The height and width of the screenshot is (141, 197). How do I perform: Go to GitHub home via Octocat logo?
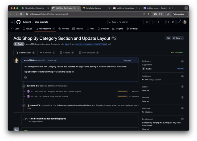click(x=18, y=22)
